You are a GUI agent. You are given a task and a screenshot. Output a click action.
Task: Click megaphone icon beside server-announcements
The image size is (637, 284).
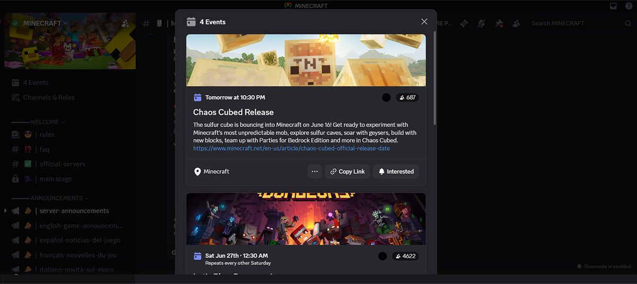pos(15,211)
